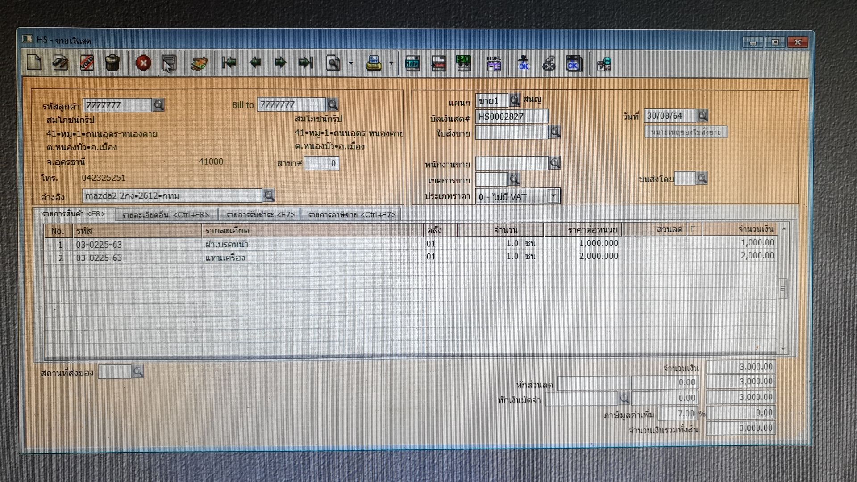Click the blue OK document toolbar icon
Viewport: 857px width, 482px height.
pyautogui.click(x=574, y=64)
